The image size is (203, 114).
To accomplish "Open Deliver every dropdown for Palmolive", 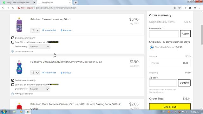I will pyautogui.click(x=39, y=89).
